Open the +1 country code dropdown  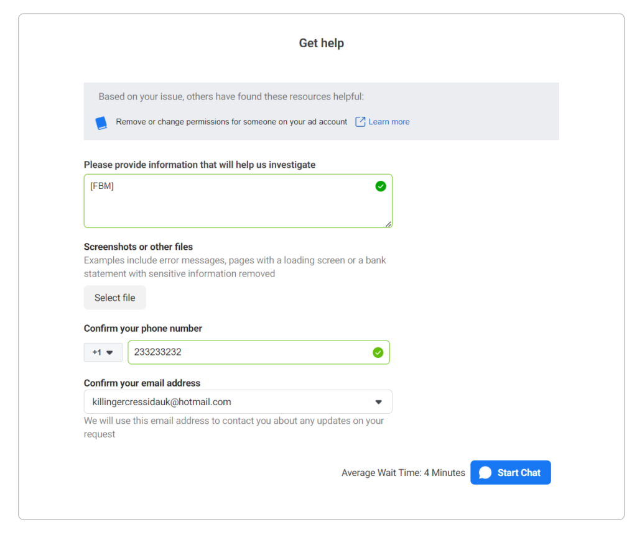103,352
